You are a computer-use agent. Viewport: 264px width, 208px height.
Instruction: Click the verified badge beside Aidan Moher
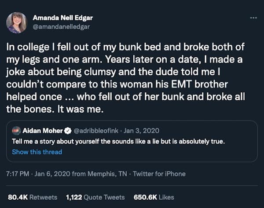pos(68,130)
